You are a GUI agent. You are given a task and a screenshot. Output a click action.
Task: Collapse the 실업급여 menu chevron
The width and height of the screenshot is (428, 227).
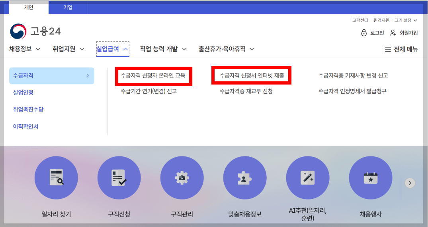tap(125, 49)
